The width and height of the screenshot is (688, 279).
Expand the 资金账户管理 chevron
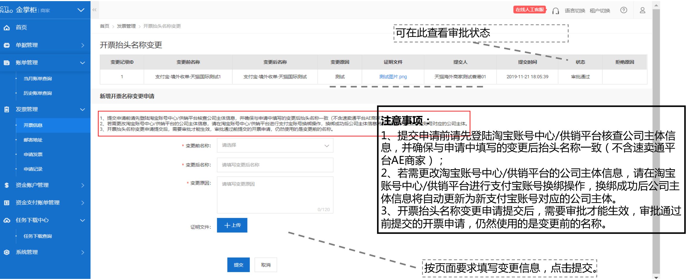tap(83, 185)
